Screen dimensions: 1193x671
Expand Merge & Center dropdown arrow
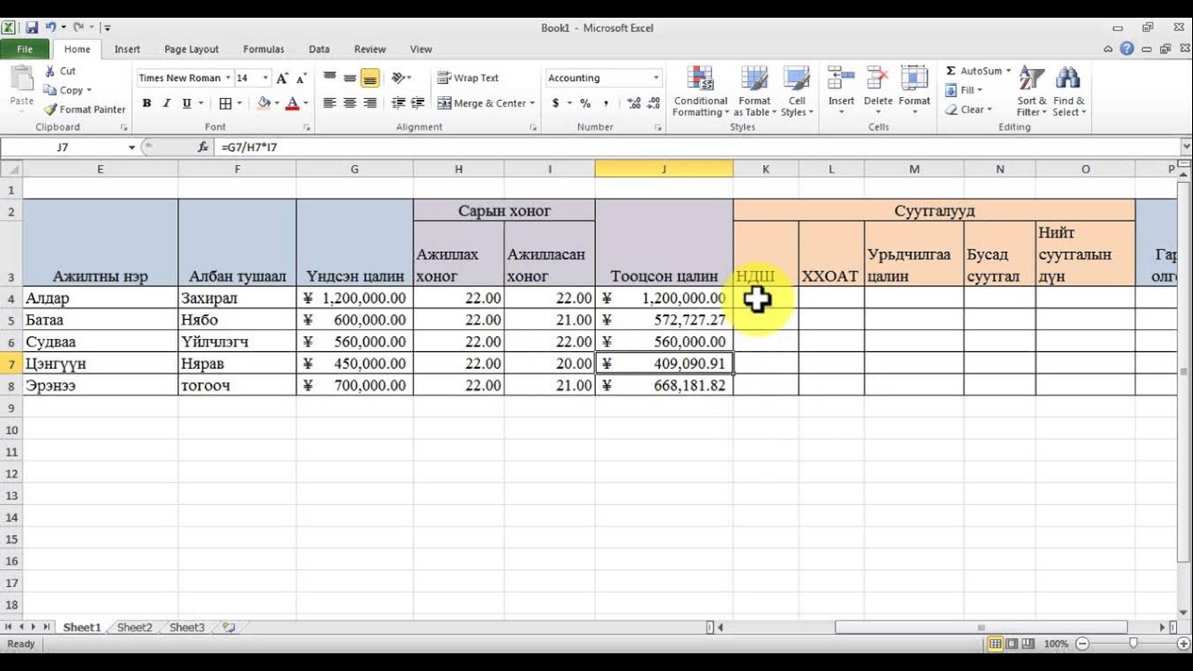[532, 103]
